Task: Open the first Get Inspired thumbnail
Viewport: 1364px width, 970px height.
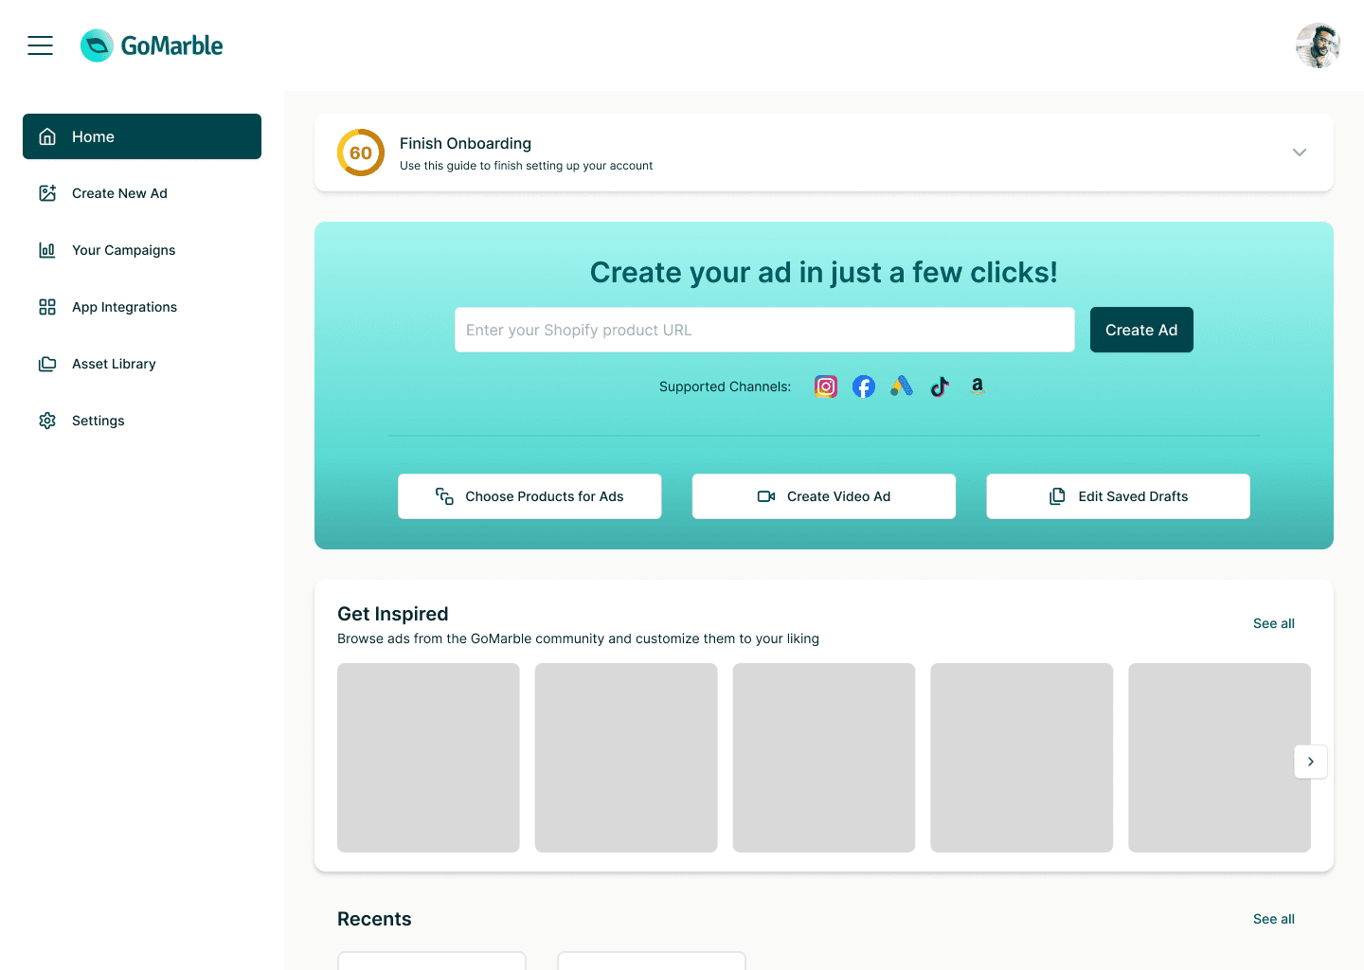Action: (428, 758)
